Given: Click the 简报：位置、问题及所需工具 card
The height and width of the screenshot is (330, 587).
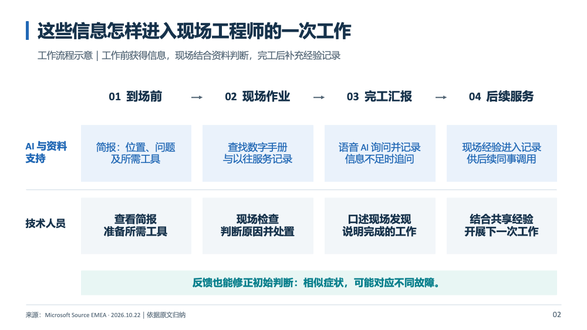Looking at the screenshot, I should [x=136, y=153].
